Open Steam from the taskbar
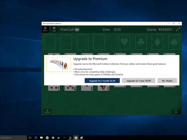Screen dimensions: 187x140 (x=58, y=138)
